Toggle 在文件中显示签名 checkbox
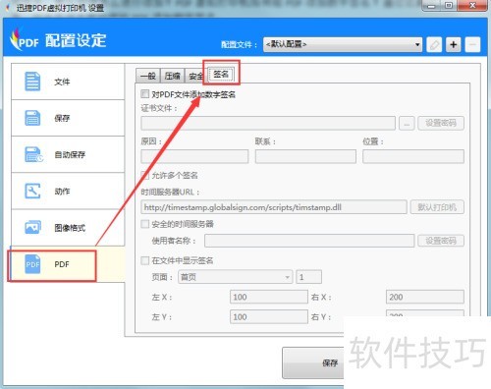Image resolution: width=491 pixels, height=389 pixels. (x=144, y=260)
